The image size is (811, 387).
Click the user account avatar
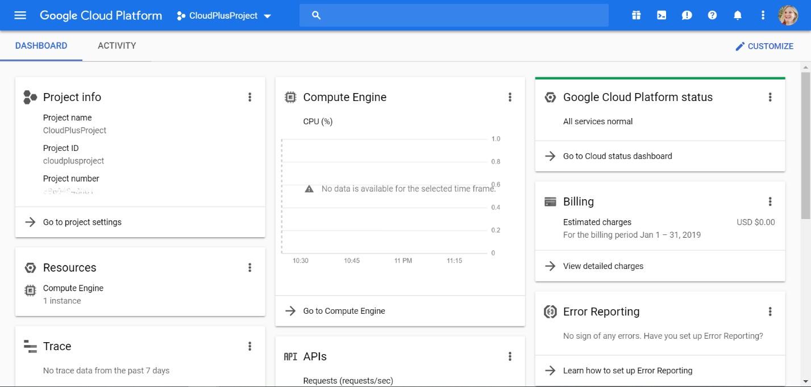[x=788, y=15]
